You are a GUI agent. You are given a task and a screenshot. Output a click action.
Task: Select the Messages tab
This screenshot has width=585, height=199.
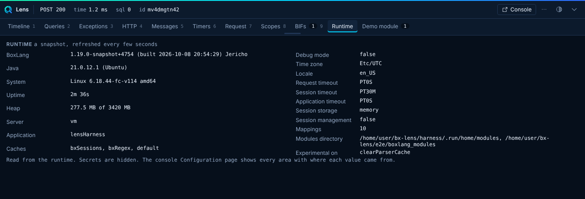point(167,26)
